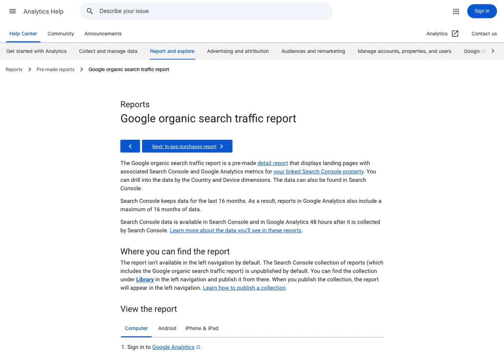Open the detail report link
The image size is (504, 352).
tap(273, 163)
